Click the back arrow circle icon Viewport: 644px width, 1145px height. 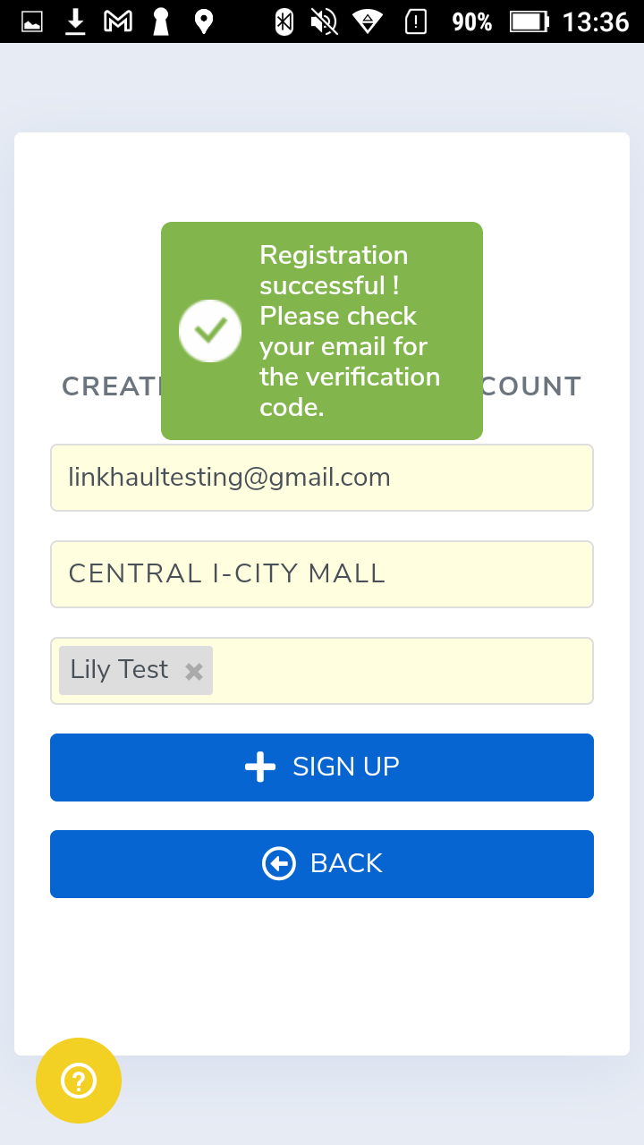coord(279,864)
